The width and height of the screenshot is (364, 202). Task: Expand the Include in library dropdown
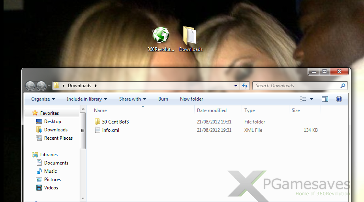[x=87, y=99]
